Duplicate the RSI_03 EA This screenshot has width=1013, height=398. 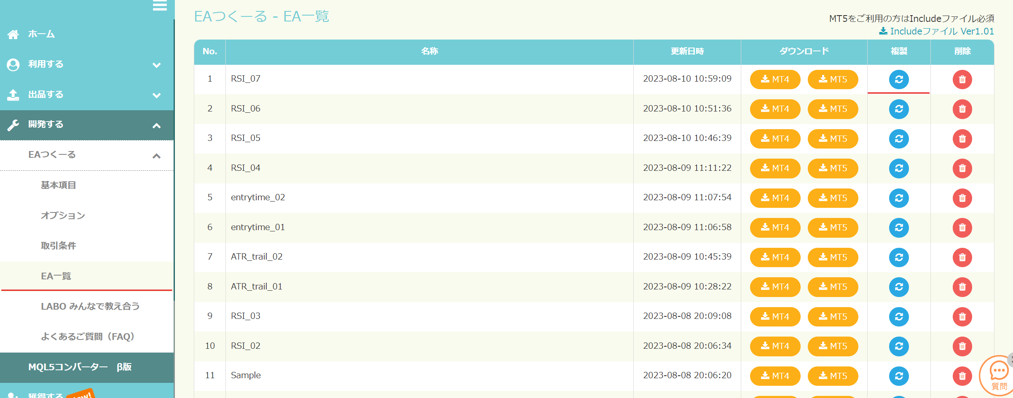click(x=898, y=317)
